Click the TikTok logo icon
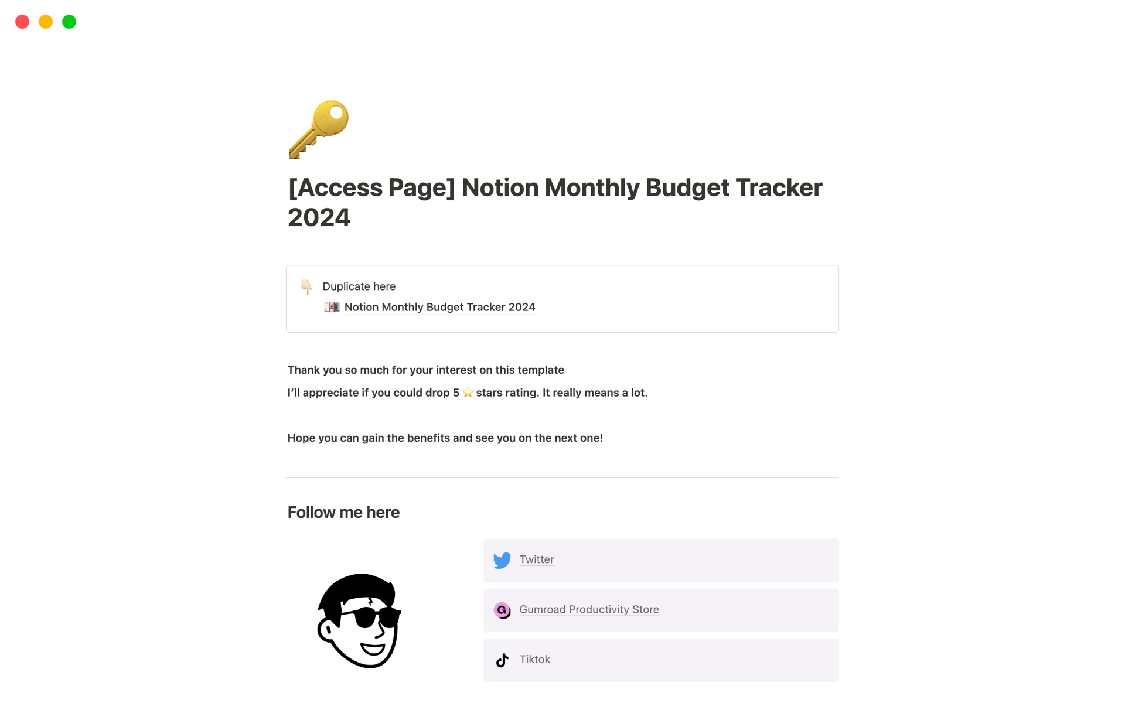The image size is (1125, 703). (502, 659)
